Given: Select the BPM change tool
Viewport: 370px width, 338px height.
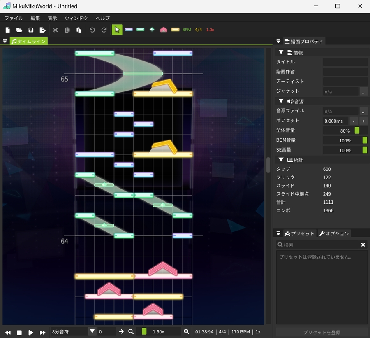Looking at the screenshot, I should (187, 30).
